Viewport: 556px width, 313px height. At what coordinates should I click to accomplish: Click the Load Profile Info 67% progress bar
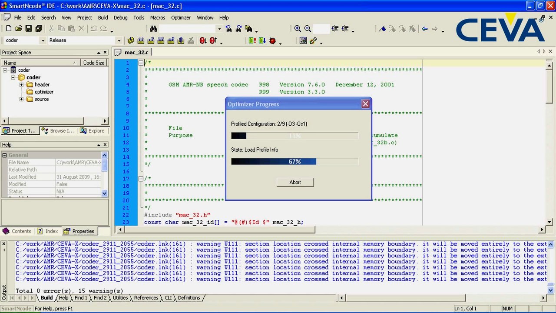[295, 161]
